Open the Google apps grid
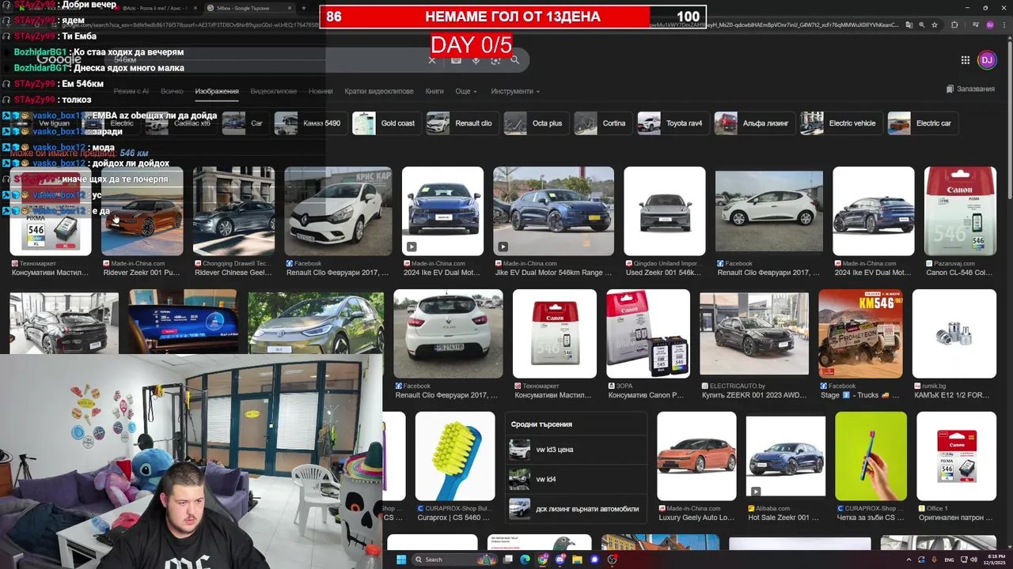 966,60
